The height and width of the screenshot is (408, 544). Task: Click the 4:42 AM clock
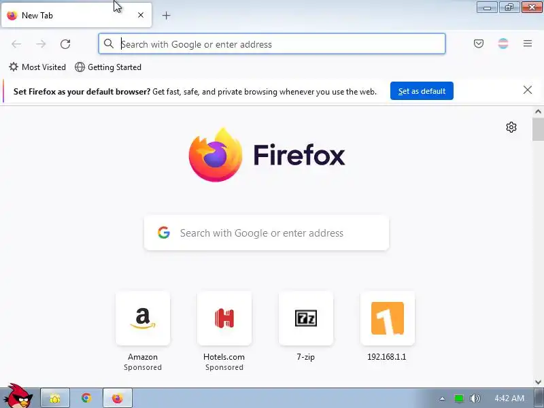click(509, 398)
